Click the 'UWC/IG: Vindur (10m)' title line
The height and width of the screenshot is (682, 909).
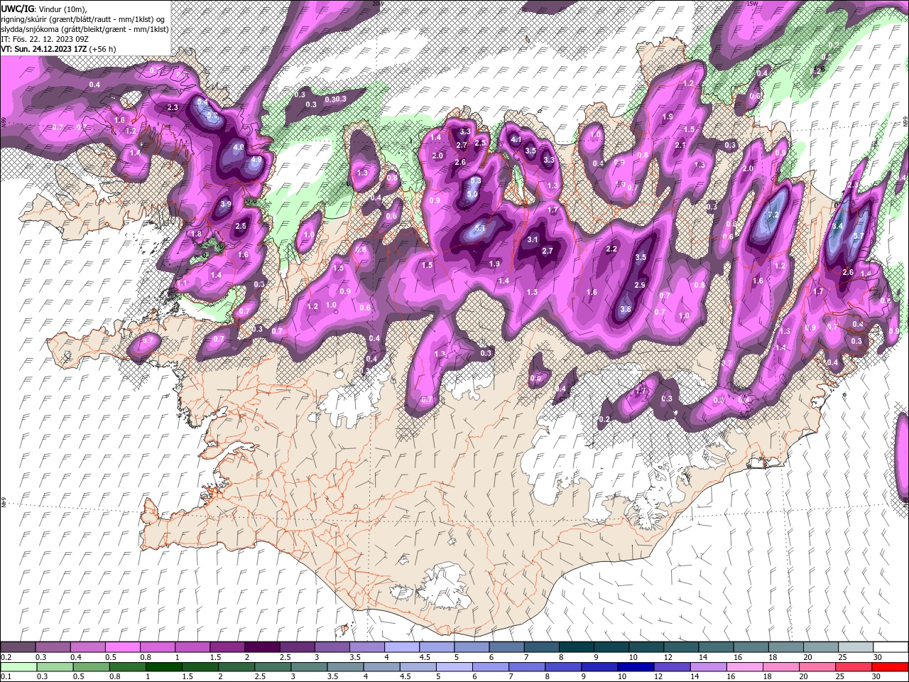(x=44, y=8)
